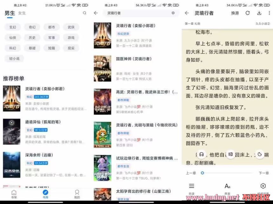
Task: Choose the 短篇 category chip
Action: (51, 48)
